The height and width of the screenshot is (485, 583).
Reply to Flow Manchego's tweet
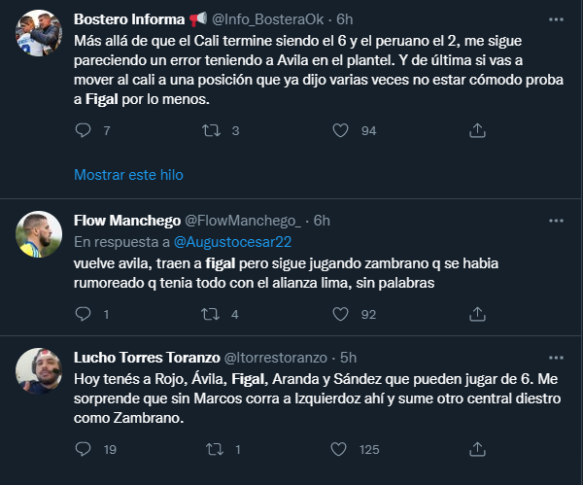click(83, 314)
